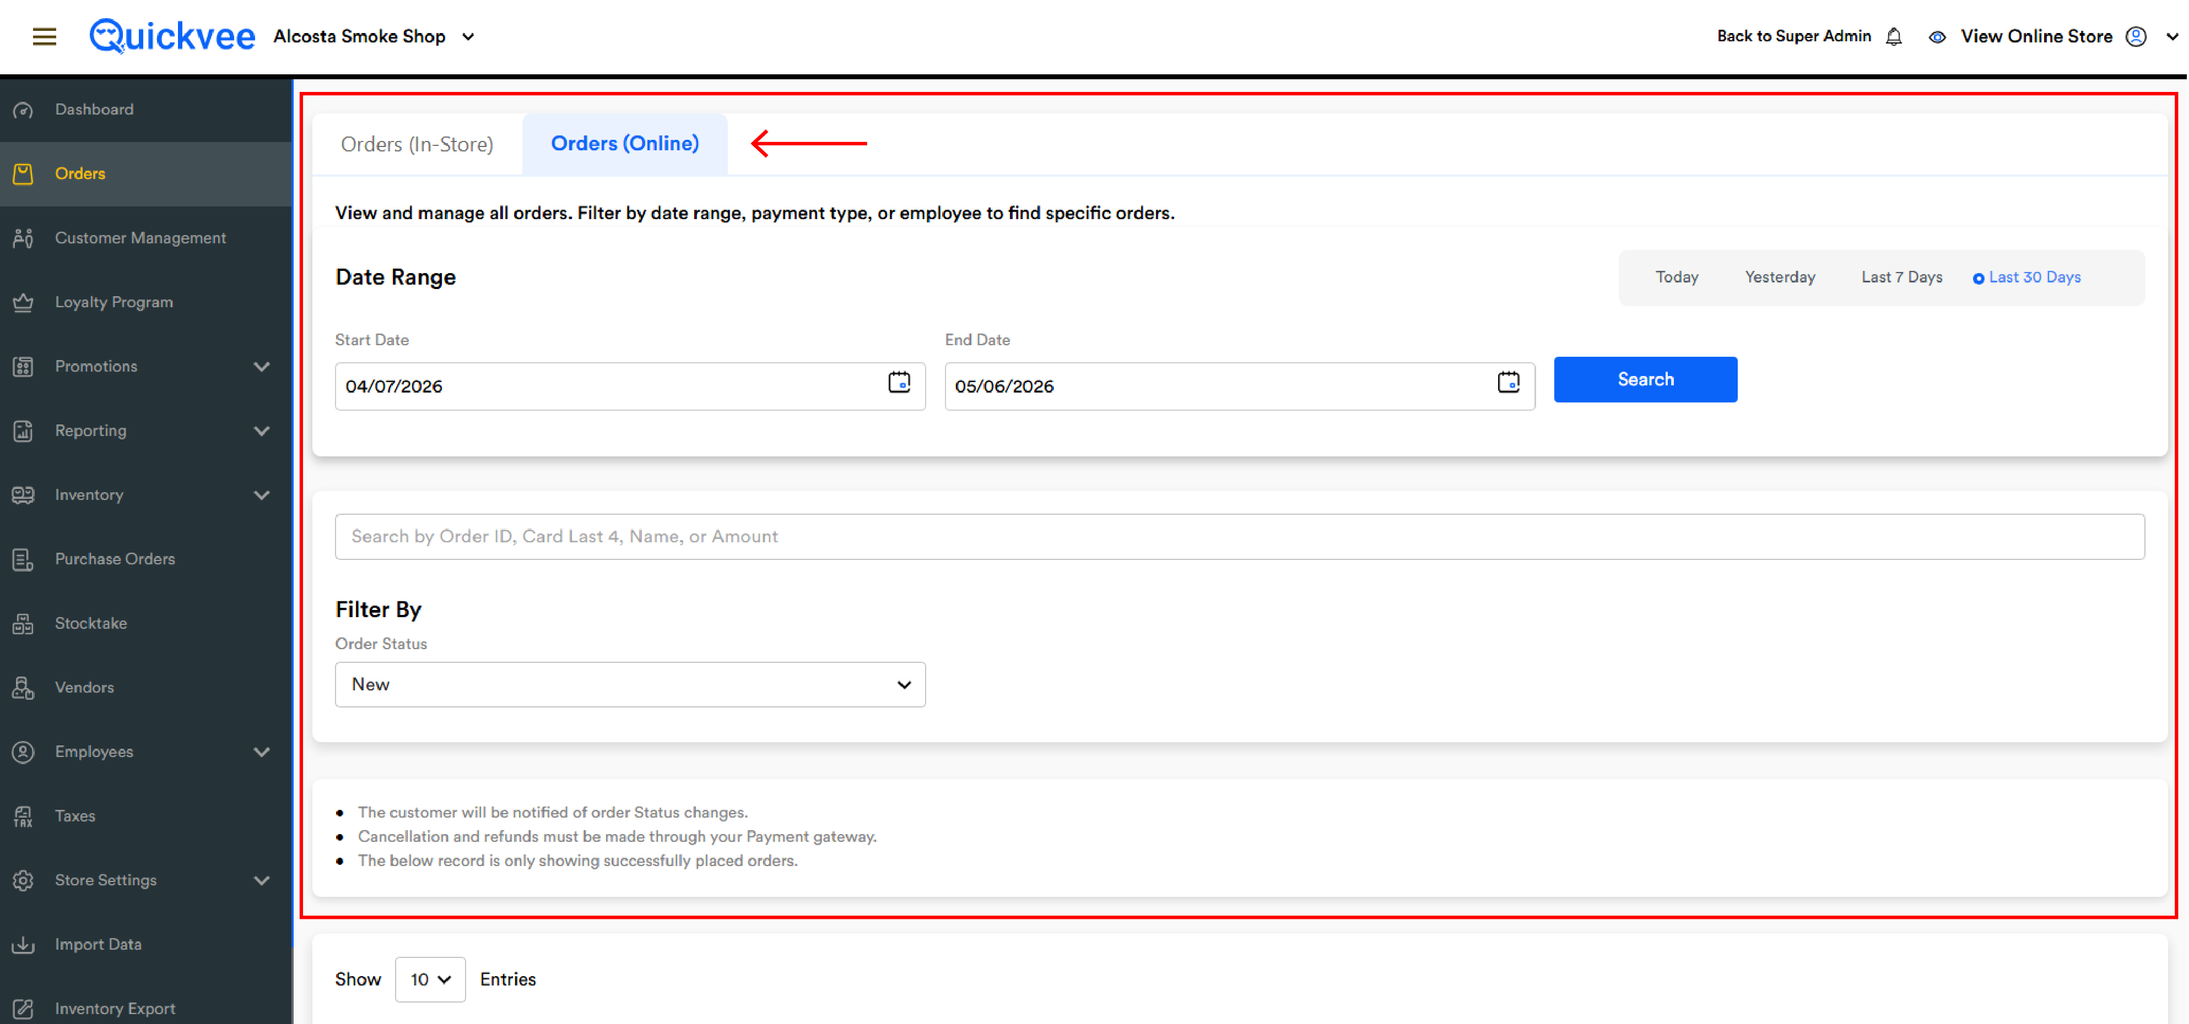Select the Yesterday date range option
The width and height of the screenshot is (2189, 1024).
(1780, 277)
